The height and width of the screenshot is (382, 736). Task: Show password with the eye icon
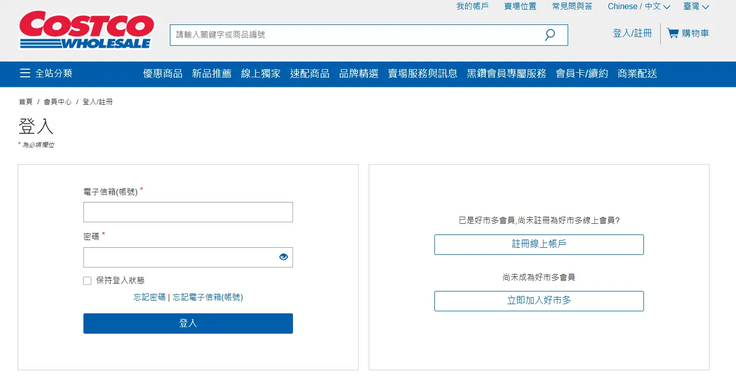[x=283, y=257]
